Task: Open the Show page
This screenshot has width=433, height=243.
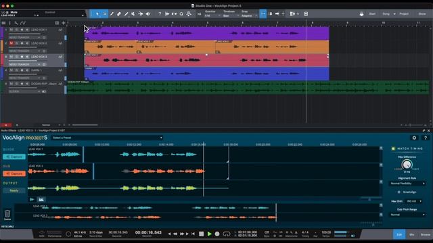Action: point(422,13)
